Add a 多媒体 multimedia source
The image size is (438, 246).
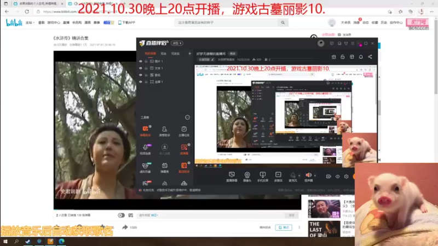click(278, 177)
